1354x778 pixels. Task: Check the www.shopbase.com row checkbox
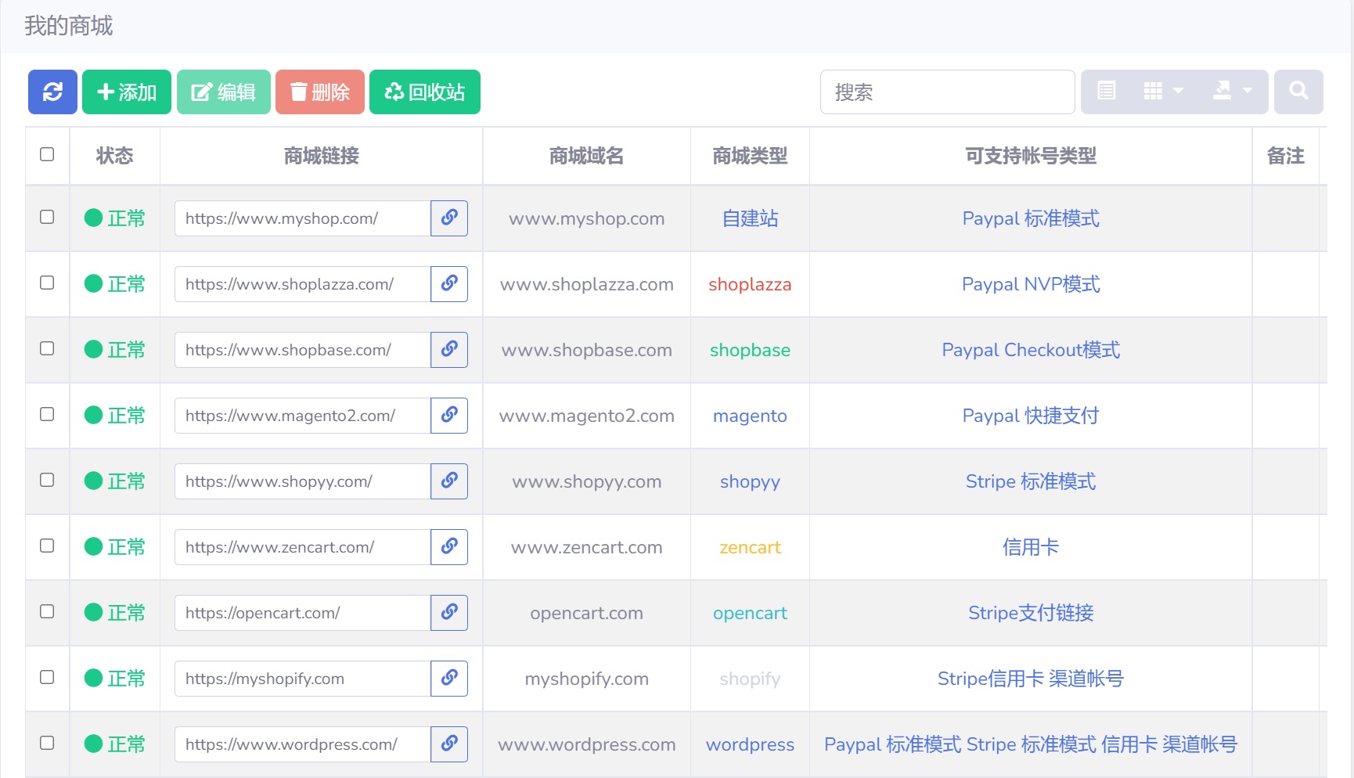pyautogui.click(x=47, y=348)
